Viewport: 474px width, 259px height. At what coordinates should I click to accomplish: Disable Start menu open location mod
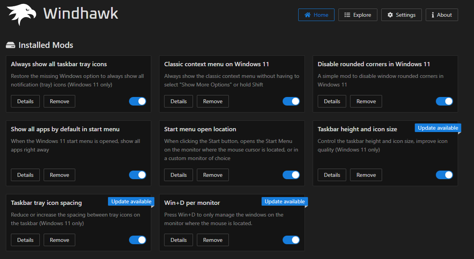[x=291, y=175]
